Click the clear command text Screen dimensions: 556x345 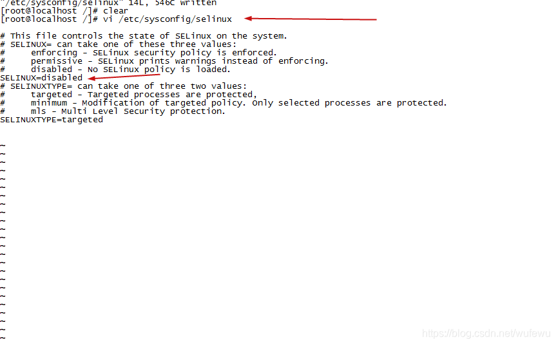click(115, 11)
